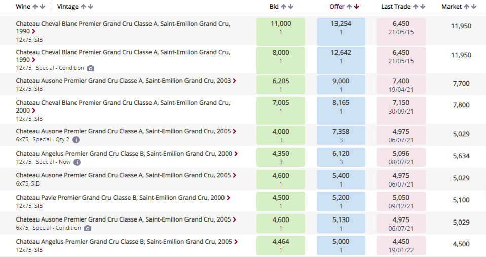Click market value 7,800

click(x=461, y=105)
